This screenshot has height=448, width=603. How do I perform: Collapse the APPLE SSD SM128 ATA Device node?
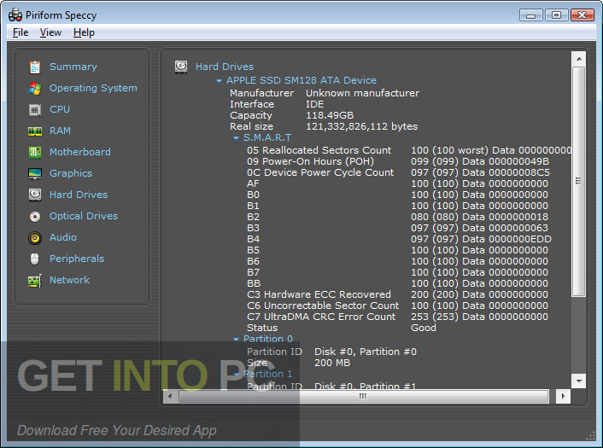pos(219,81)
